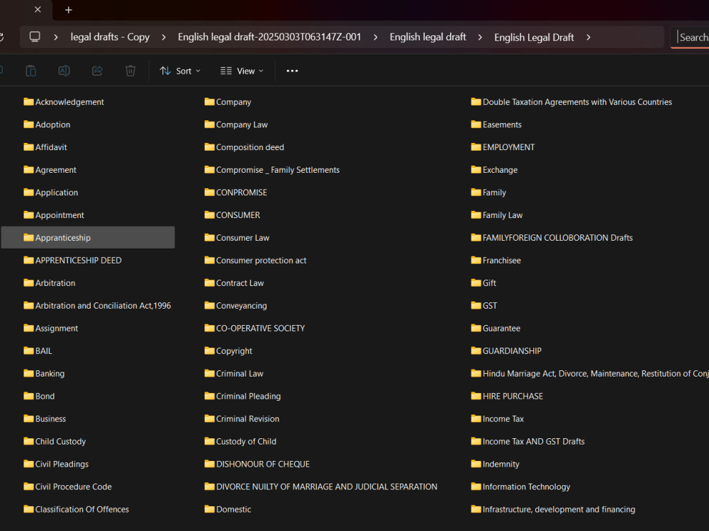Viewport: 709px width, 531px height.
Task: Select the BAIL folder icon
Action: pos(28,350)
